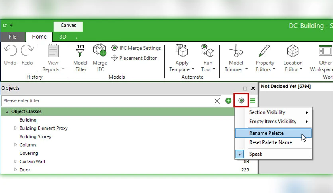Choose Reset Palette Name
The height and width of the screenshot is (193, 333).
coord(274,142)
